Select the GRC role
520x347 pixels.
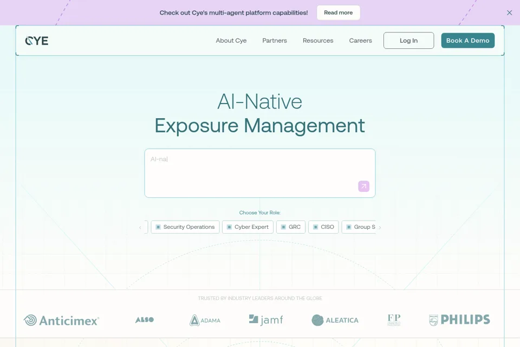point(291,227)
